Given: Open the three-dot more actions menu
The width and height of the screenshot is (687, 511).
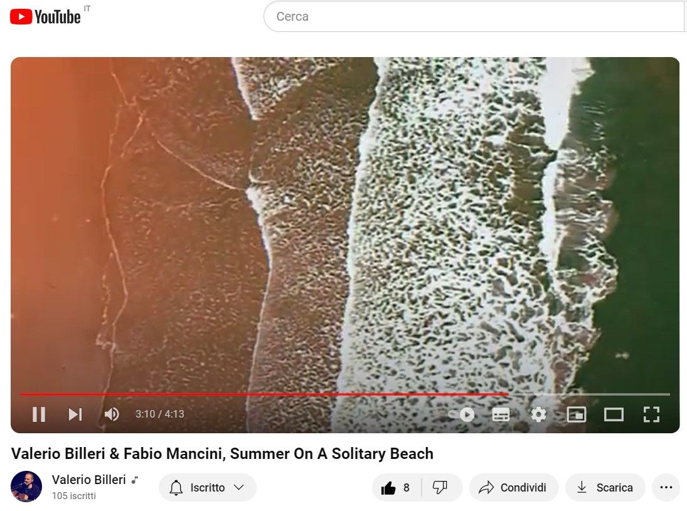Looking at the screenshot, I should tap(666, 487).
